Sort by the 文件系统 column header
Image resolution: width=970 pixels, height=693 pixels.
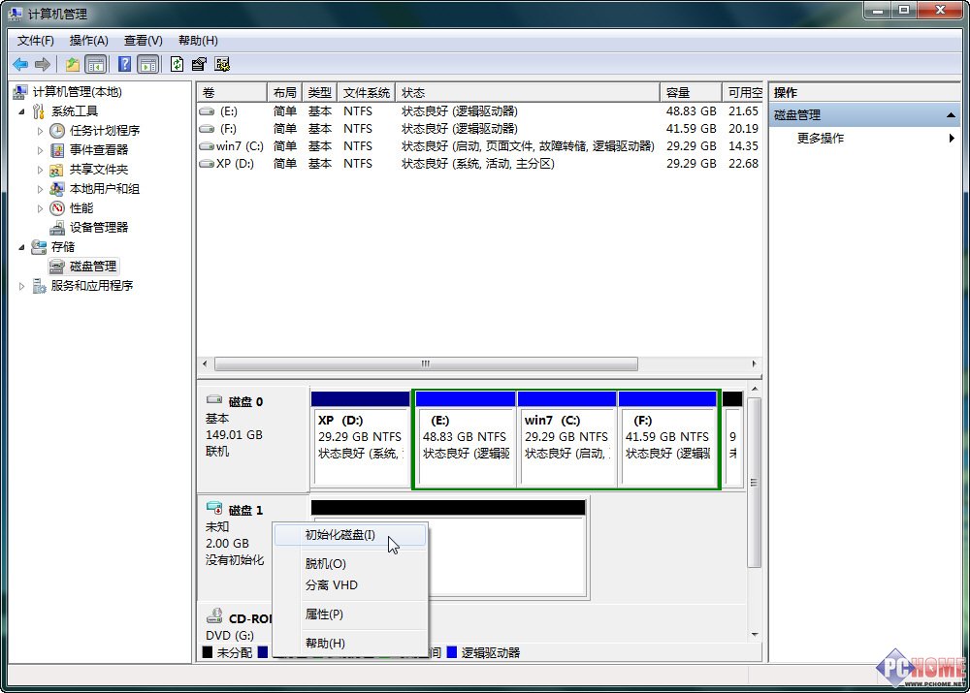point(367,93)
